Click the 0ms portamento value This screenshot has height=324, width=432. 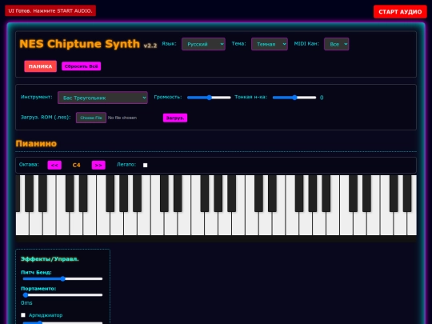pos(26,302)
